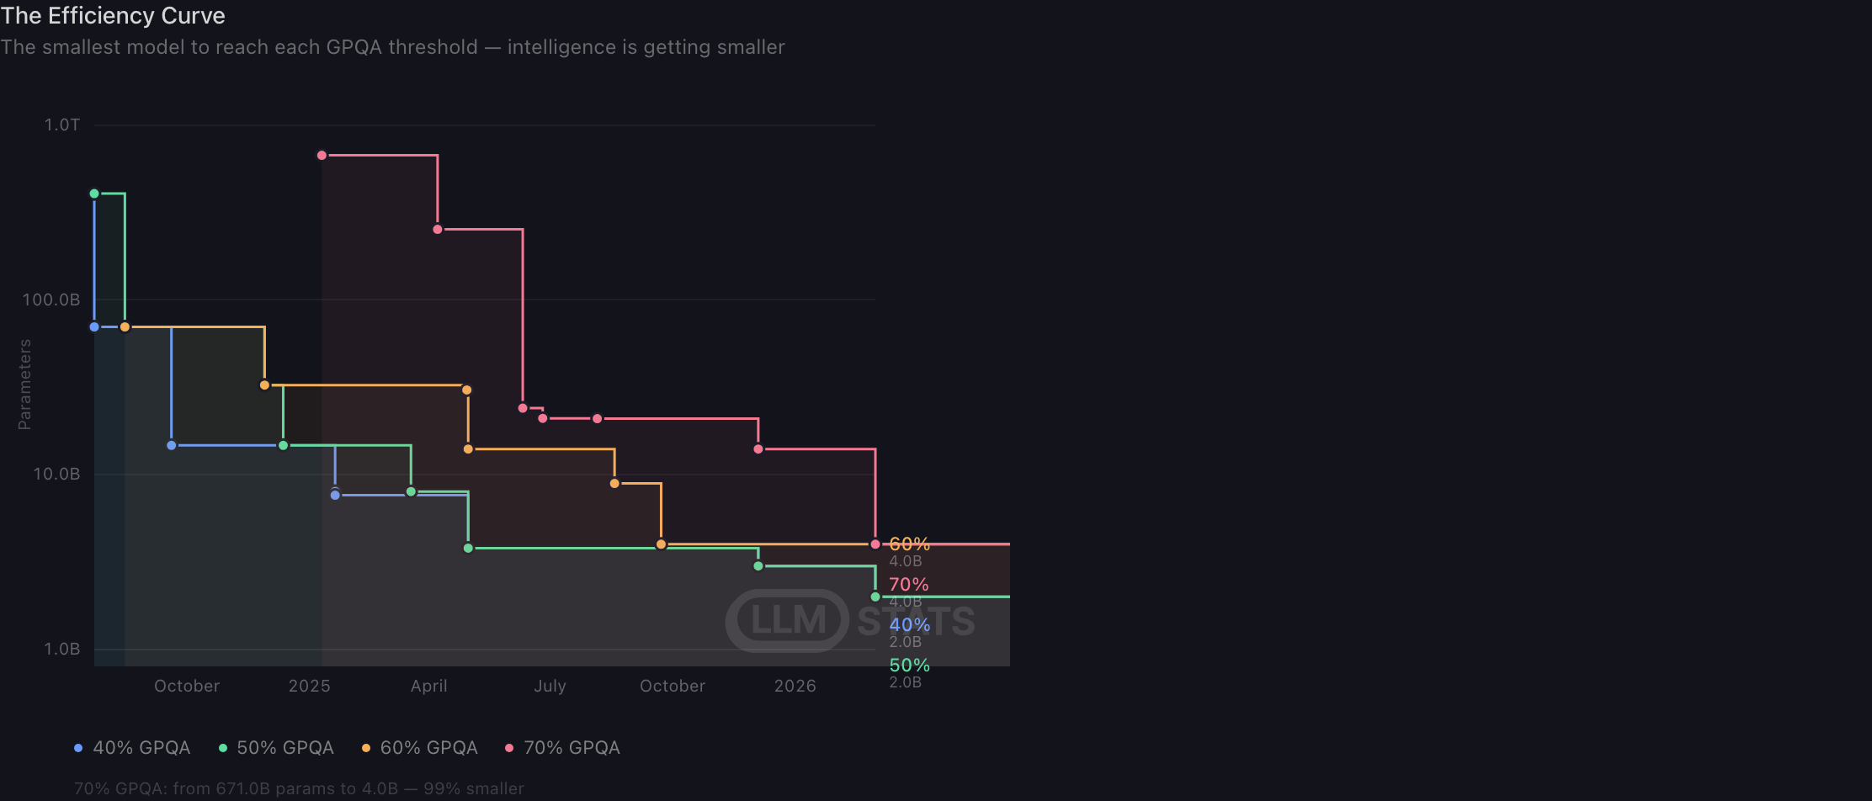This screenshot has width=1872, height=801.
Task: Click the 2026 x-axis tick label
Action: tap(795, 686)
